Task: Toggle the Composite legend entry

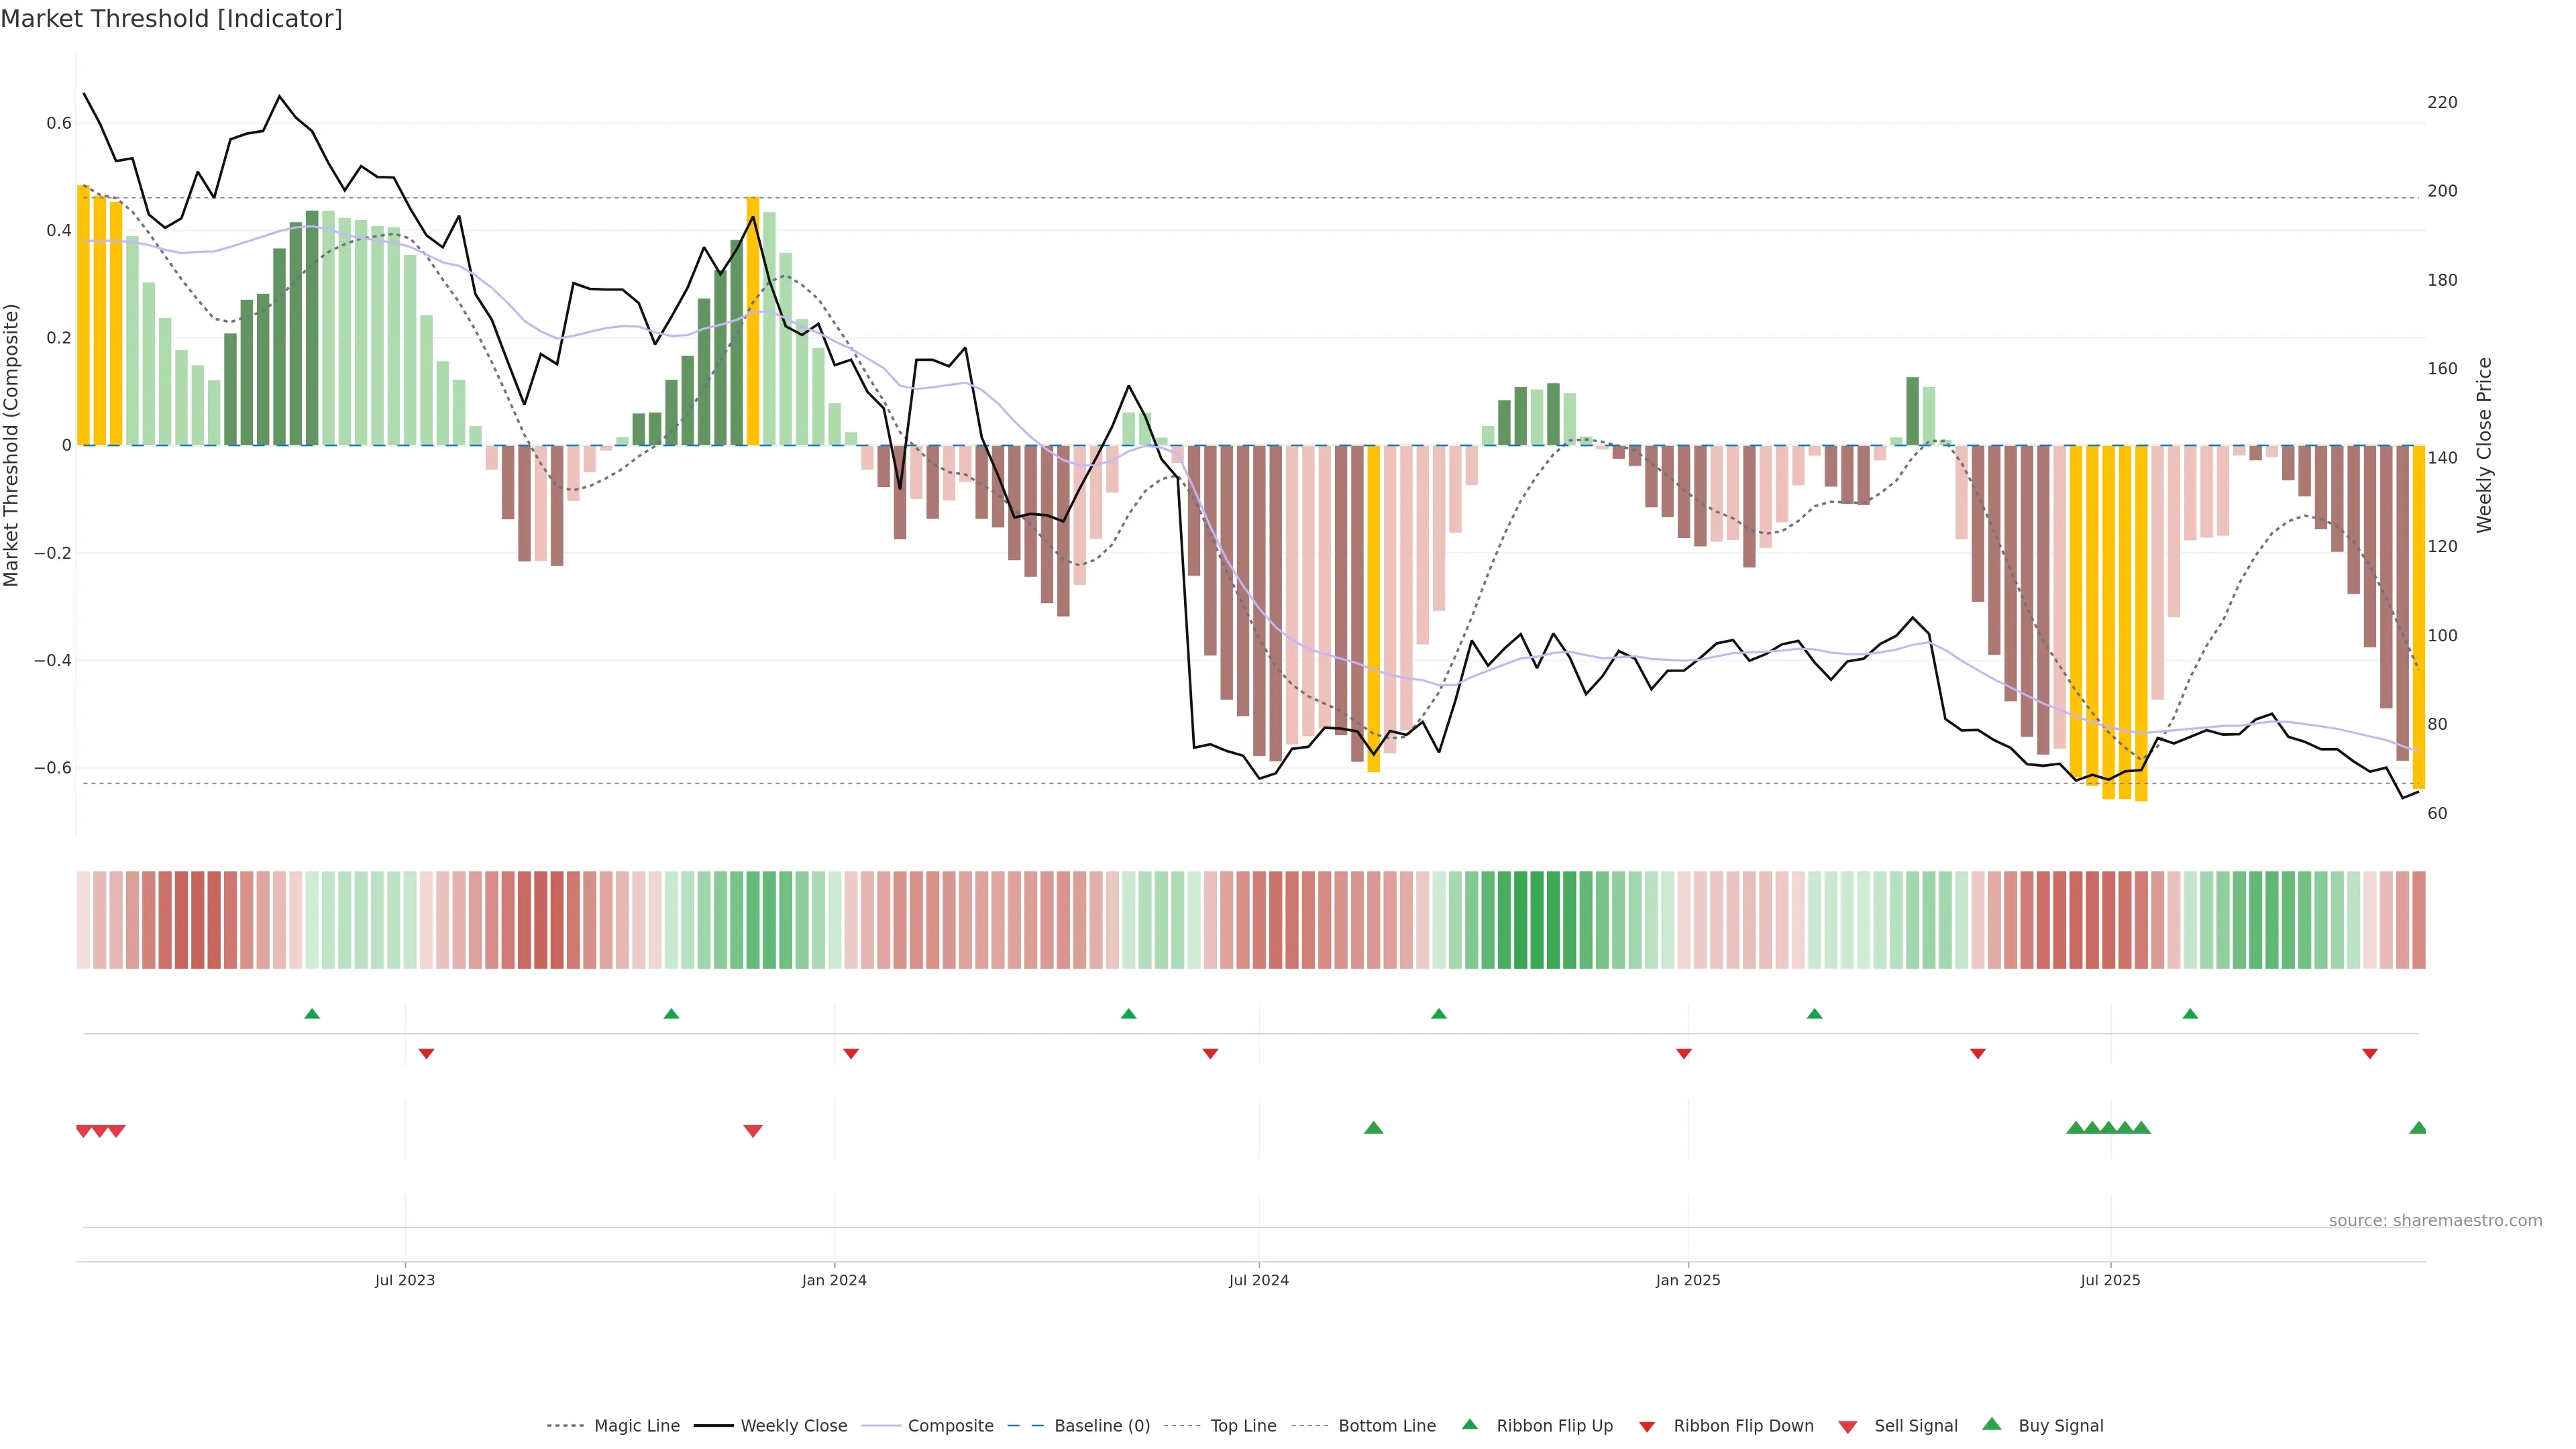Action: pyautogui.click(x=950, y=1426)
